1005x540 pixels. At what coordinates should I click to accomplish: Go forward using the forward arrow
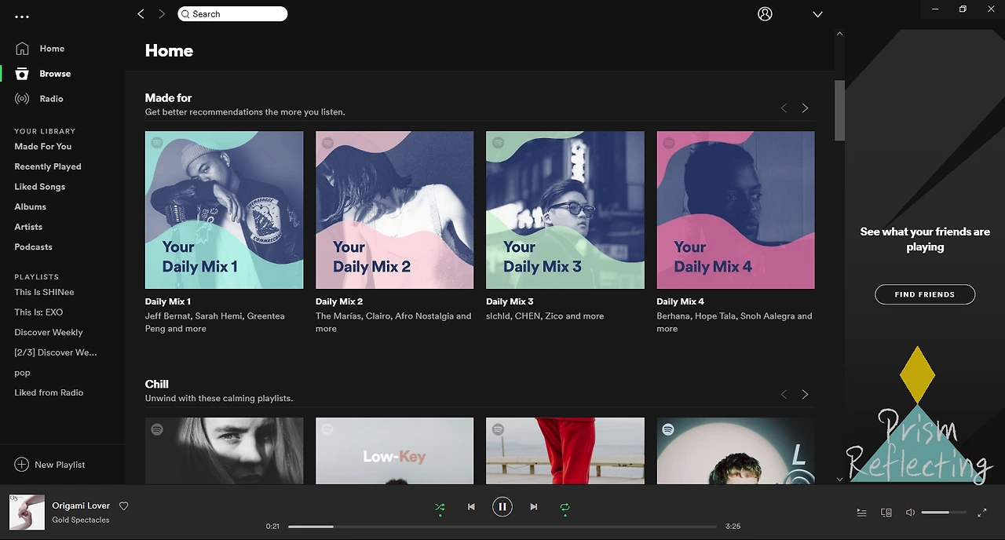pos(162,13)
